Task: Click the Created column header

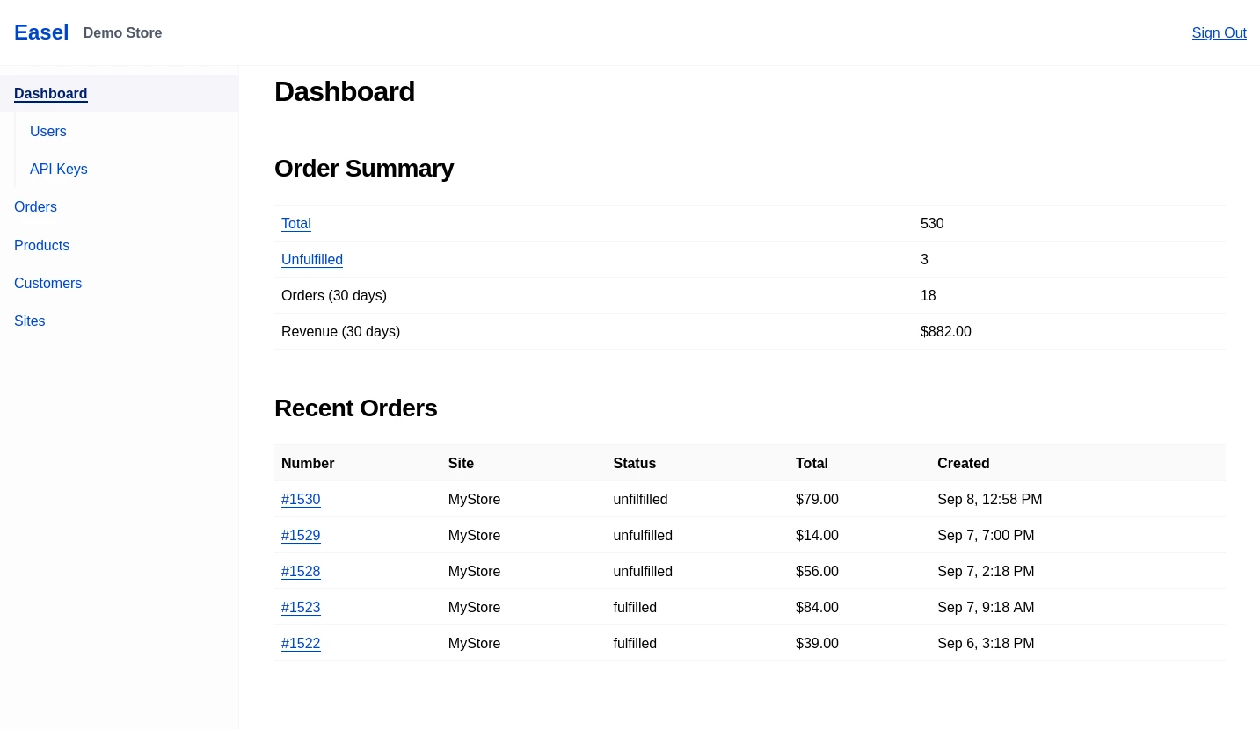Action: click(x=963, y=464)
